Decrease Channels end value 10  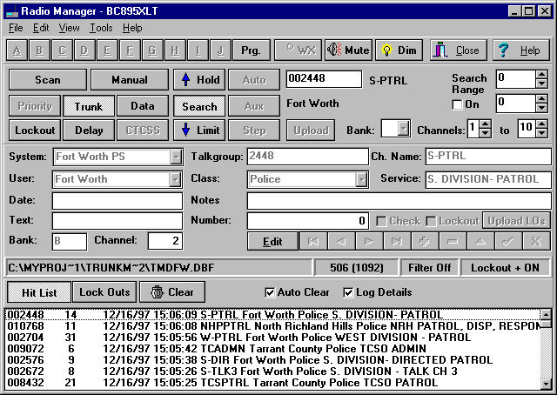541,133
